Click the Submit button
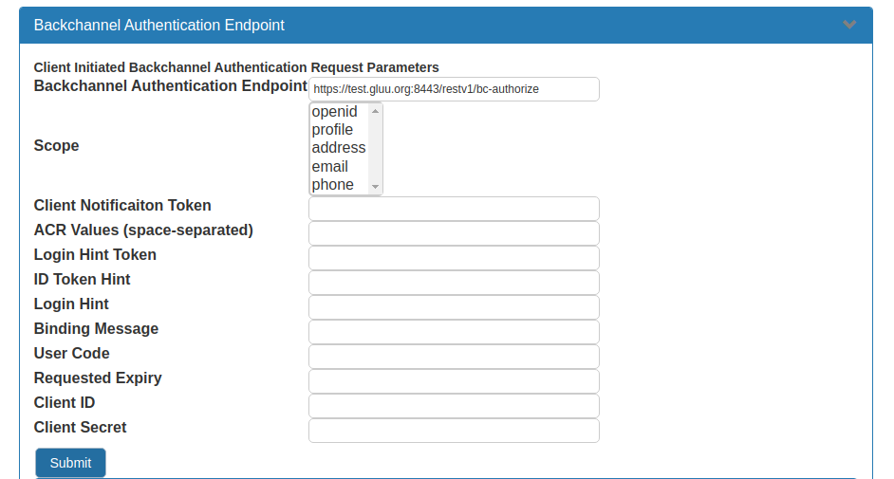Viewport: 894px width, 479px height. pyautogui.click(x=70, y=463)
